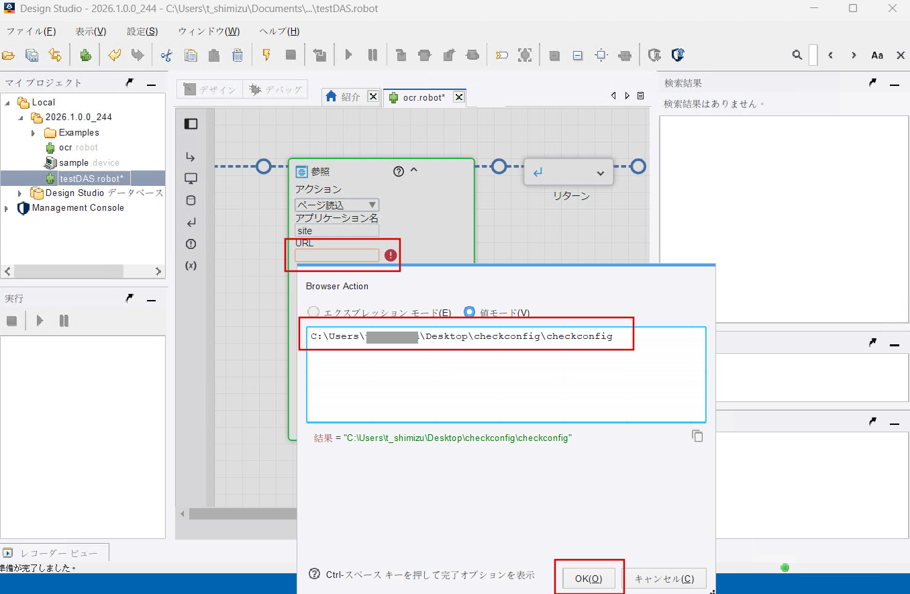Click the (x) variables icon in editor sidebar

click(x=191, y=265)
